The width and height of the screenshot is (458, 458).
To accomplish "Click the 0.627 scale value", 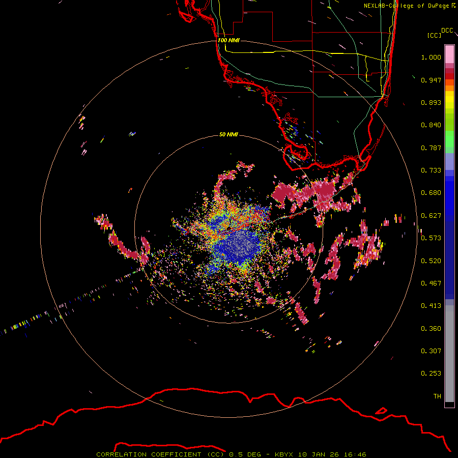I will (x=431, y=216).
